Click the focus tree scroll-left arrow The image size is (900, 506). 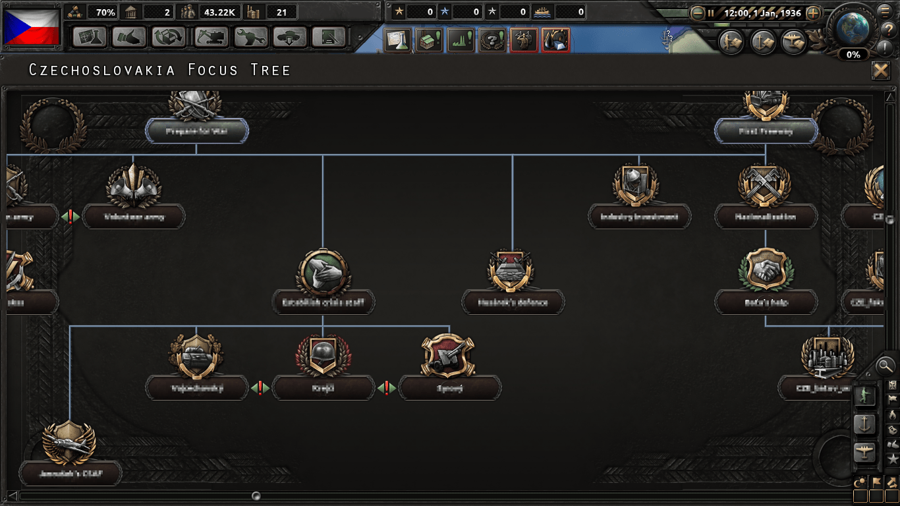(x=12, y=495)
